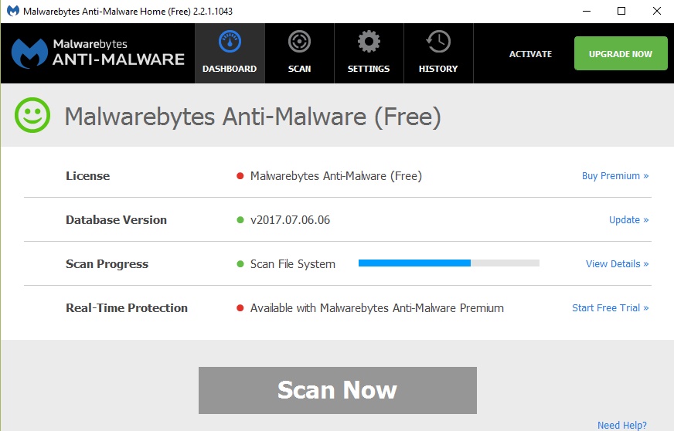Click the green Database Version status dot
Screen dimensions: 674x431
pos(240,220)
